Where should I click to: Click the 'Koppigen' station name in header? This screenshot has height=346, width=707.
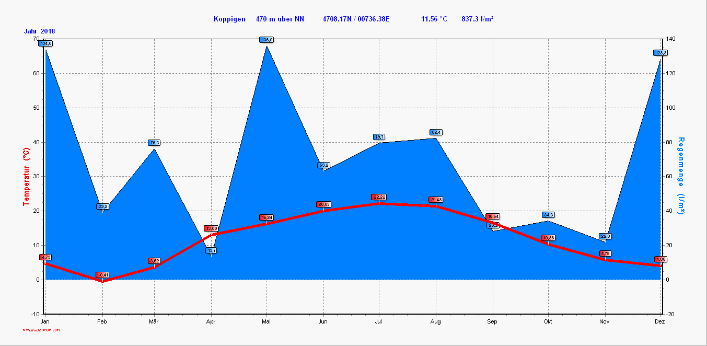[x=229, y=19]
